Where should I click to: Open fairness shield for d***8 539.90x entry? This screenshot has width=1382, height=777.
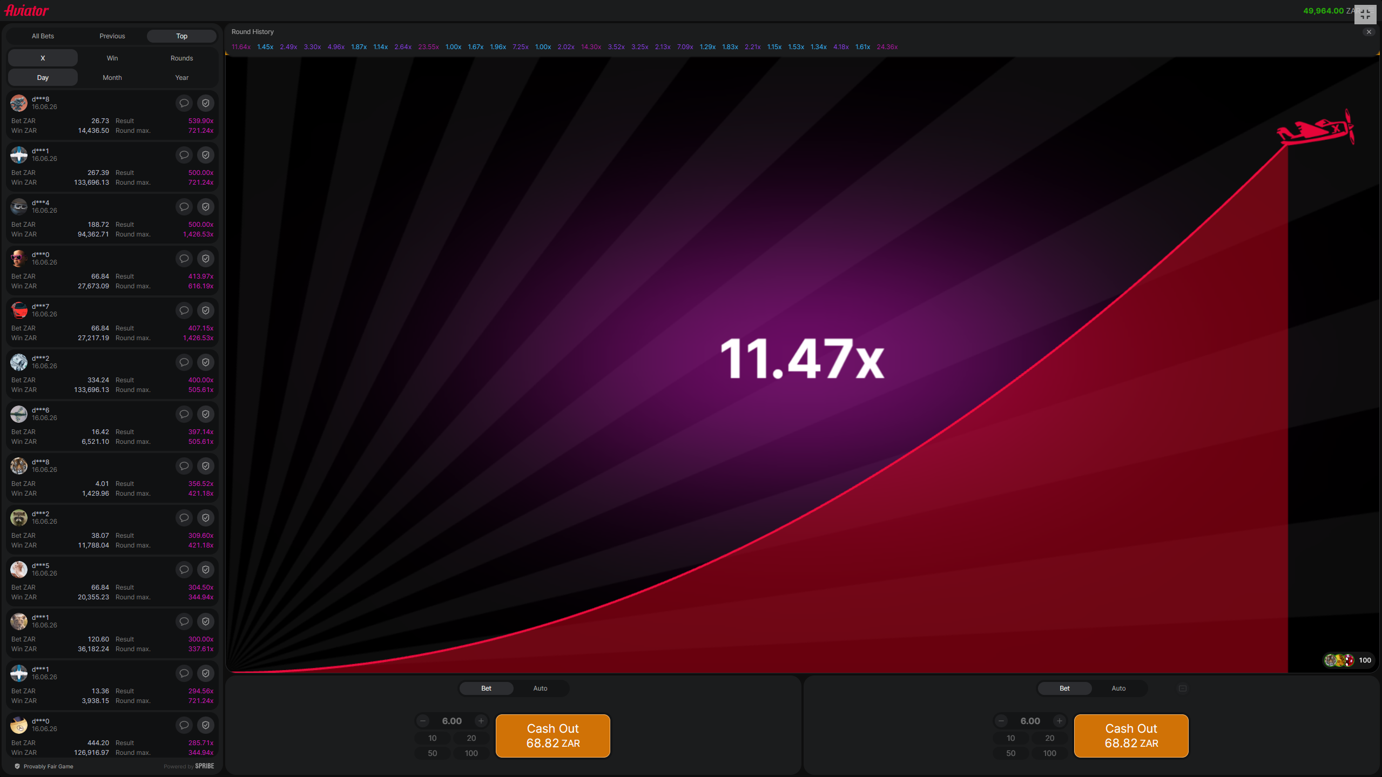click(206, 103)
